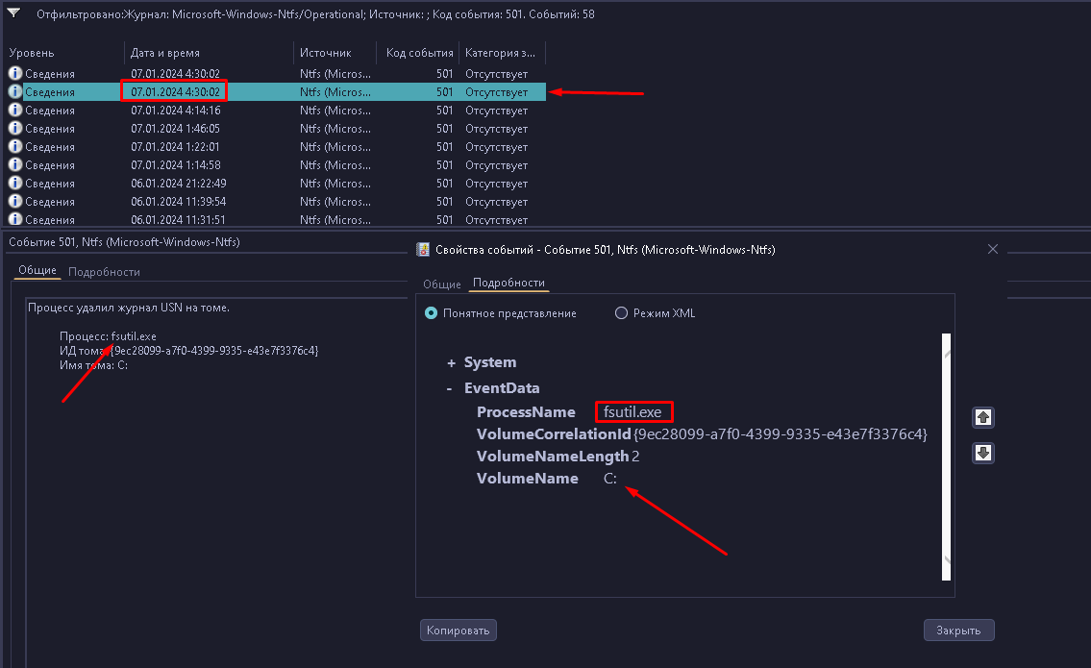
Task: Click info icon of 07.01.2024 1:22:01 row
Action: (x=15, y=146)
